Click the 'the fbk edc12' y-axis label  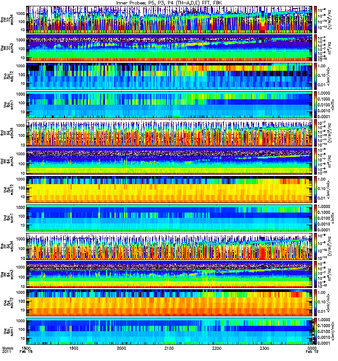(9, 303)
